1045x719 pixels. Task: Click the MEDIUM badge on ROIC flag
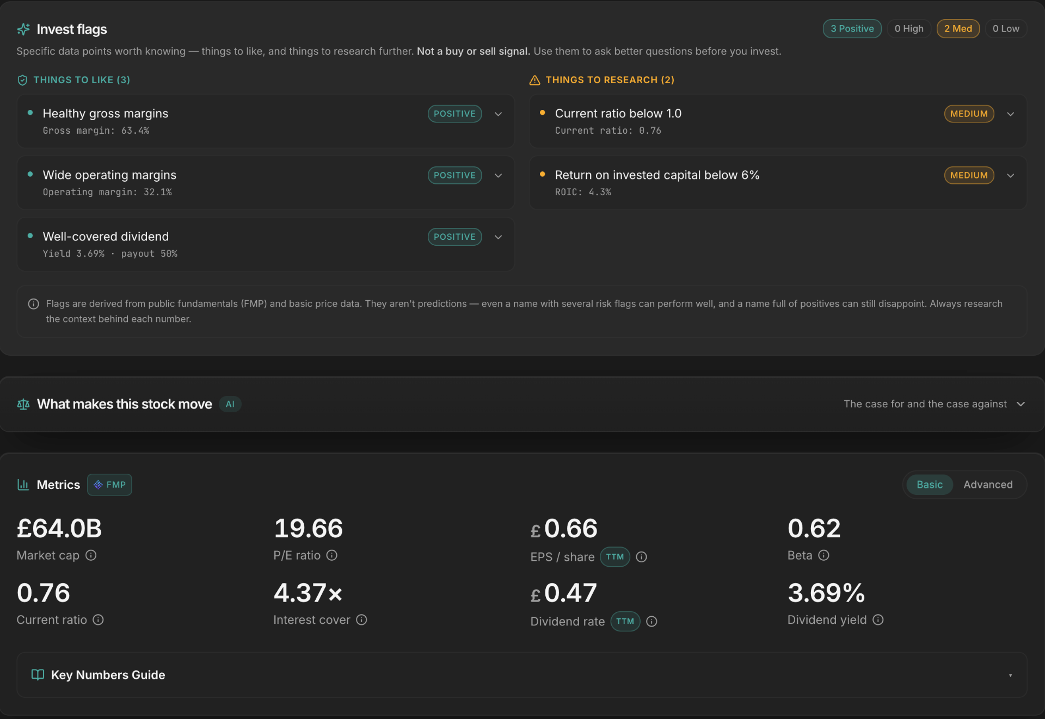pos(969,175)
